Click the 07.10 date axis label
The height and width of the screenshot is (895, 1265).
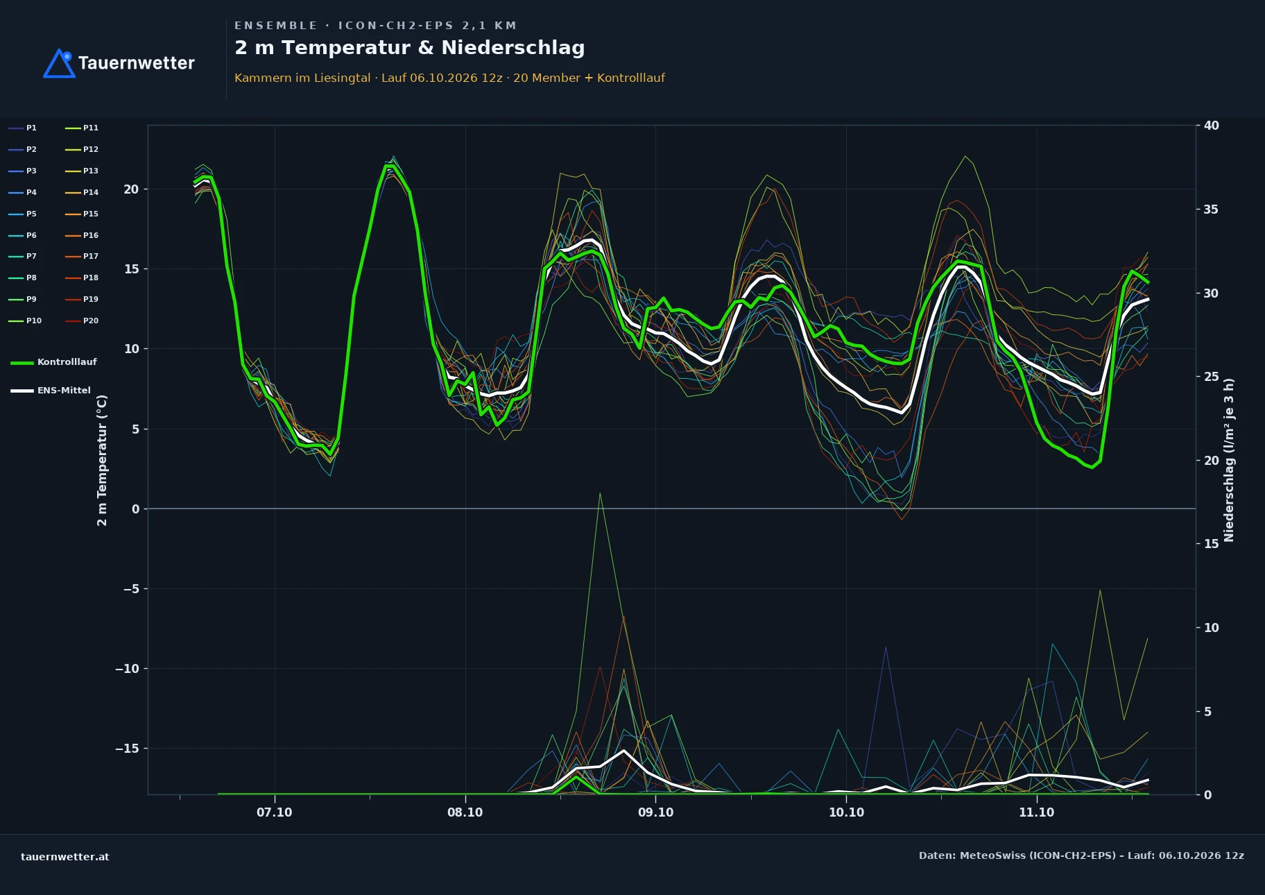click(275, 812)
